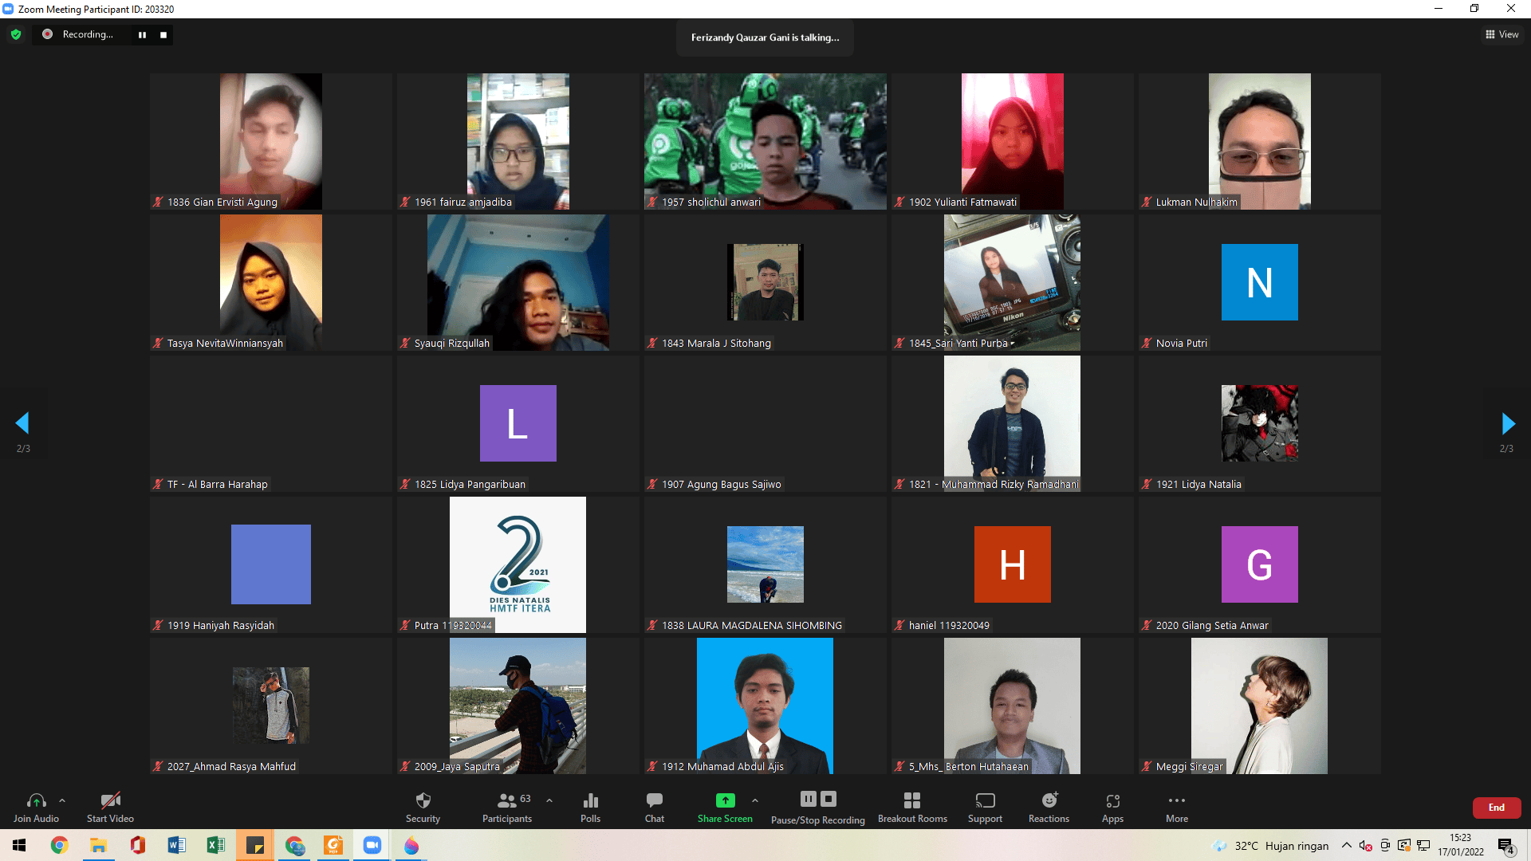Open the Reactions panel
Viewport: 1531px width, 861px height.
pyautogui.click(x=1049, y=805)
